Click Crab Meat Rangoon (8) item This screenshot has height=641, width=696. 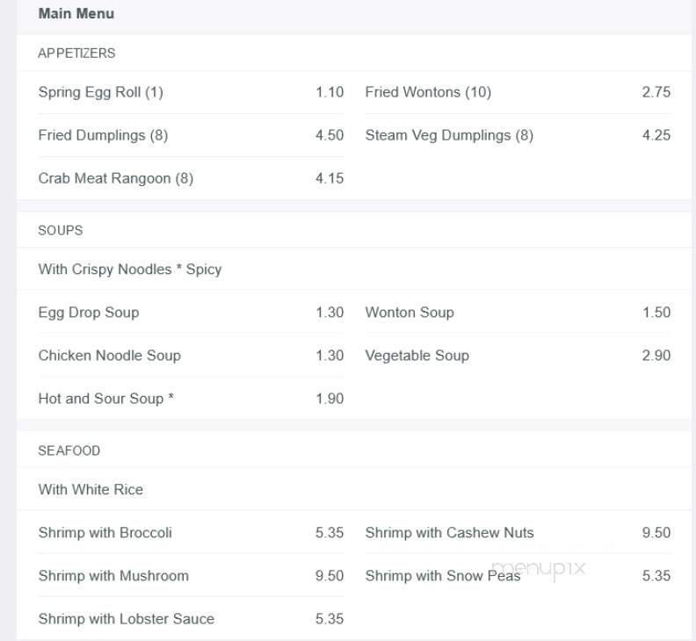pos(115,178)
